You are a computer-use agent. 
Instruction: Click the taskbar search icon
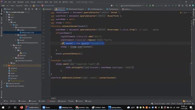tap(9, 107)
